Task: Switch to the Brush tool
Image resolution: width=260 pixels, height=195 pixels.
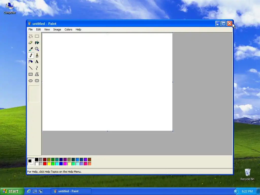Action: click(x=37, y=55)
